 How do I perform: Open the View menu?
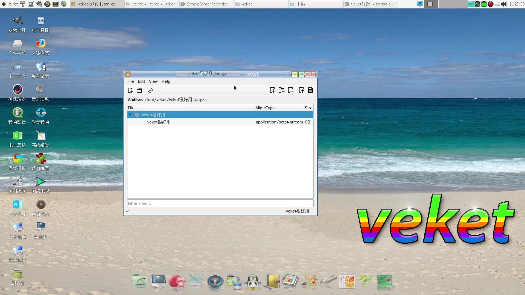click(153, 81)
